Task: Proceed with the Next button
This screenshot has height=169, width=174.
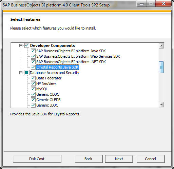Action: 119,159
